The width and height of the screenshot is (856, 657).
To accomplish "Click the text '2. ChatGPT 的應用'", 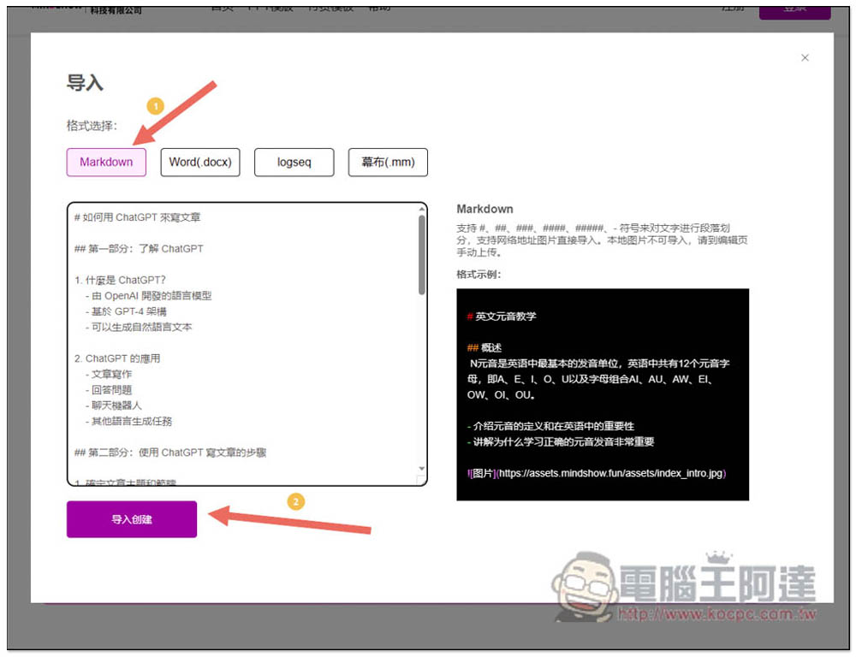I will pos(117,358).
